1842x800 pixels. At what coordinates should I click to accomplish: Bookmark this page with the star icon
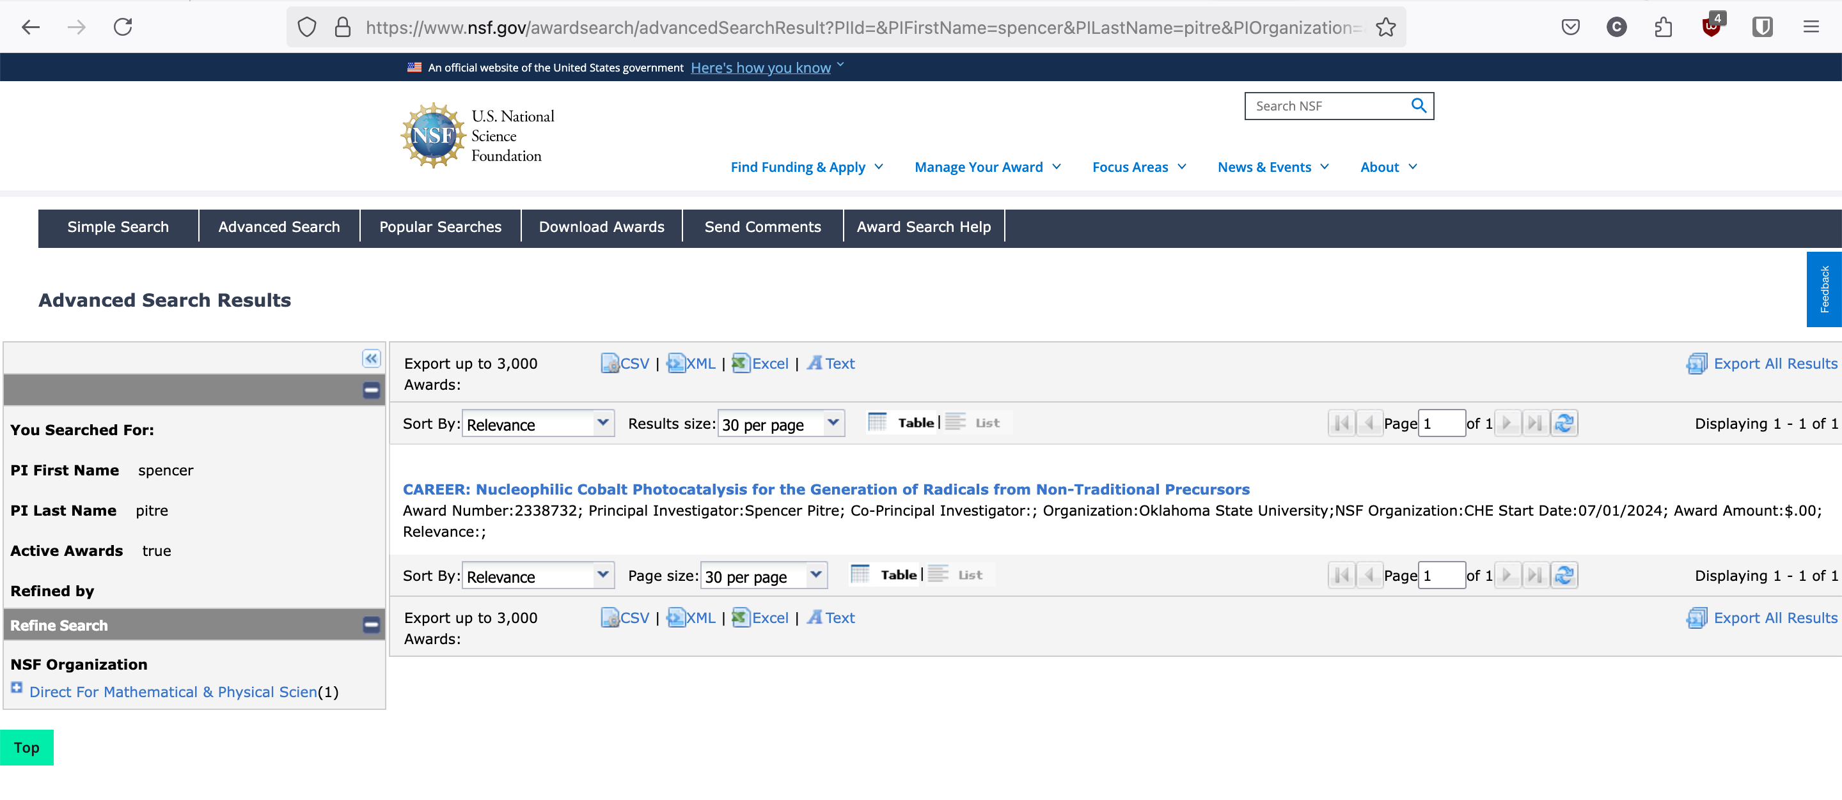tap(1386, 27)
